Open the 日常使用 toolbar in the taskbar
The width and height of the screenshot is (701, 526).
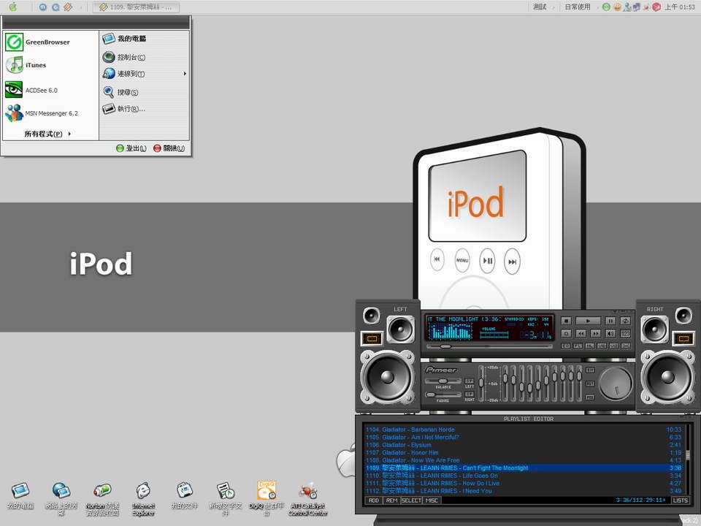pos(577,7)
